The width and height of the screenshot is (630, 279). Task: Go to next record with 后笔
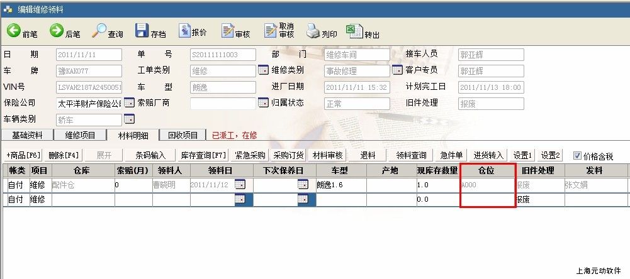(x=57, y=31)
